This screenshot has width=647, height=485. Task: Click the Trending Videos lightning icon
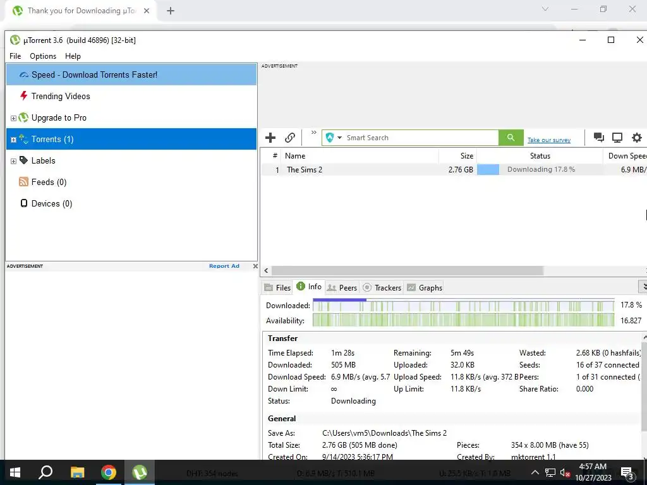[24, 96]
